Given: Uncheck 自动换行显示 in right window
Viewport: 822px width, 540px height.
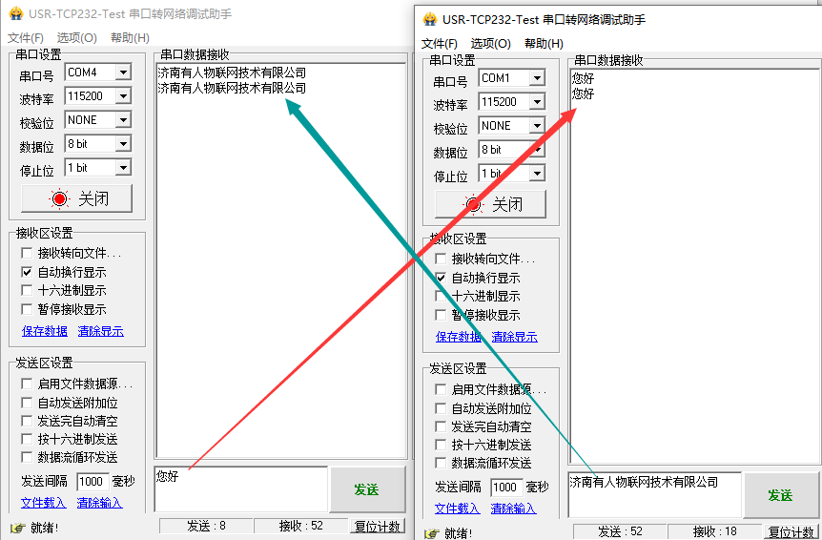Looking at the screenshot, I should [x=441, y=278].
